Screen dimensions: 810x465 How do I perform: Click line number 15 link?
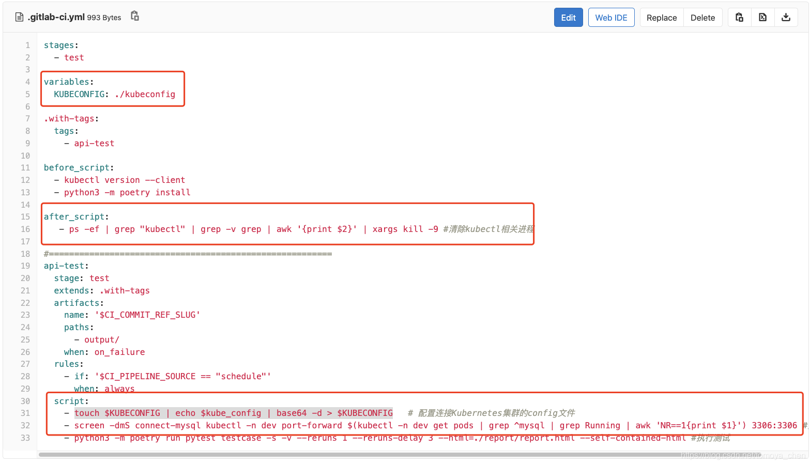pos(25,216)
